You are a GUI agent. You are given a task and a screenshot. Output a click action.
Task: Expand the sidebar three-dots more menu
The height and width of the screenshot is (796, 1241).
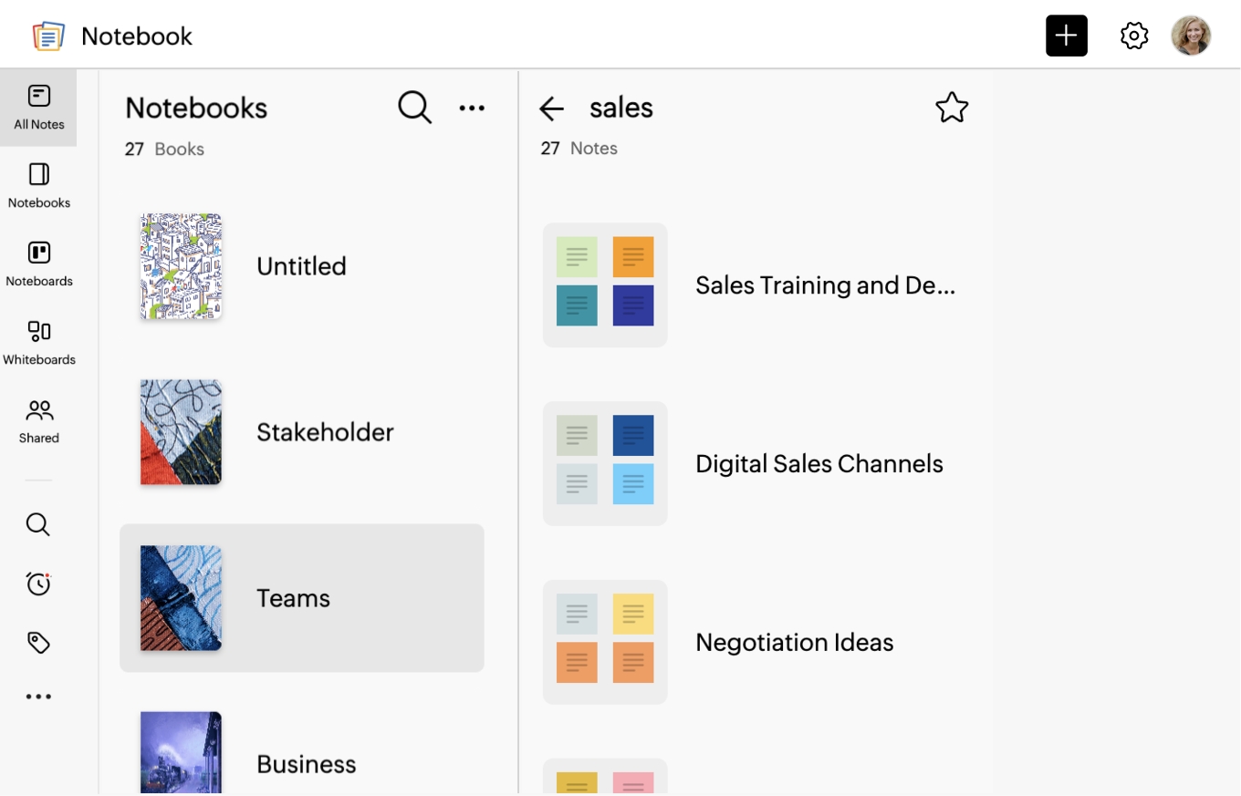point(38,697)
